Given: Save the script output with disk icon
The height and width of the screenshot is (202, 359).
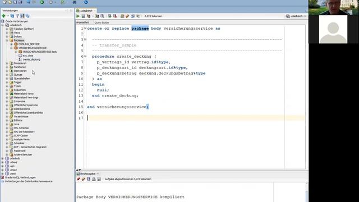Looking at the screenshot, I should [x=89, y=179].
